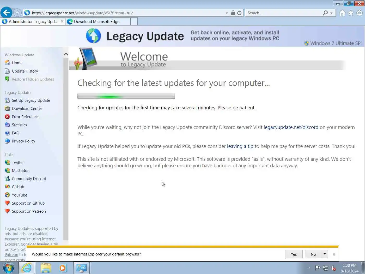Viewport: 365px width, 274px height.
Task: Click the Support on Patreon heart icon
Action: pyautogui.click(x=7, y=211)
